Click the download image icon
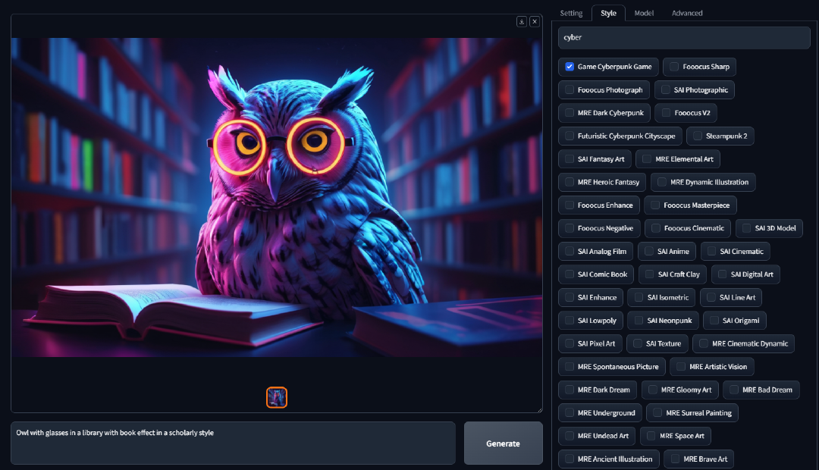The image size is (819, 470). (x=521, y=21)
